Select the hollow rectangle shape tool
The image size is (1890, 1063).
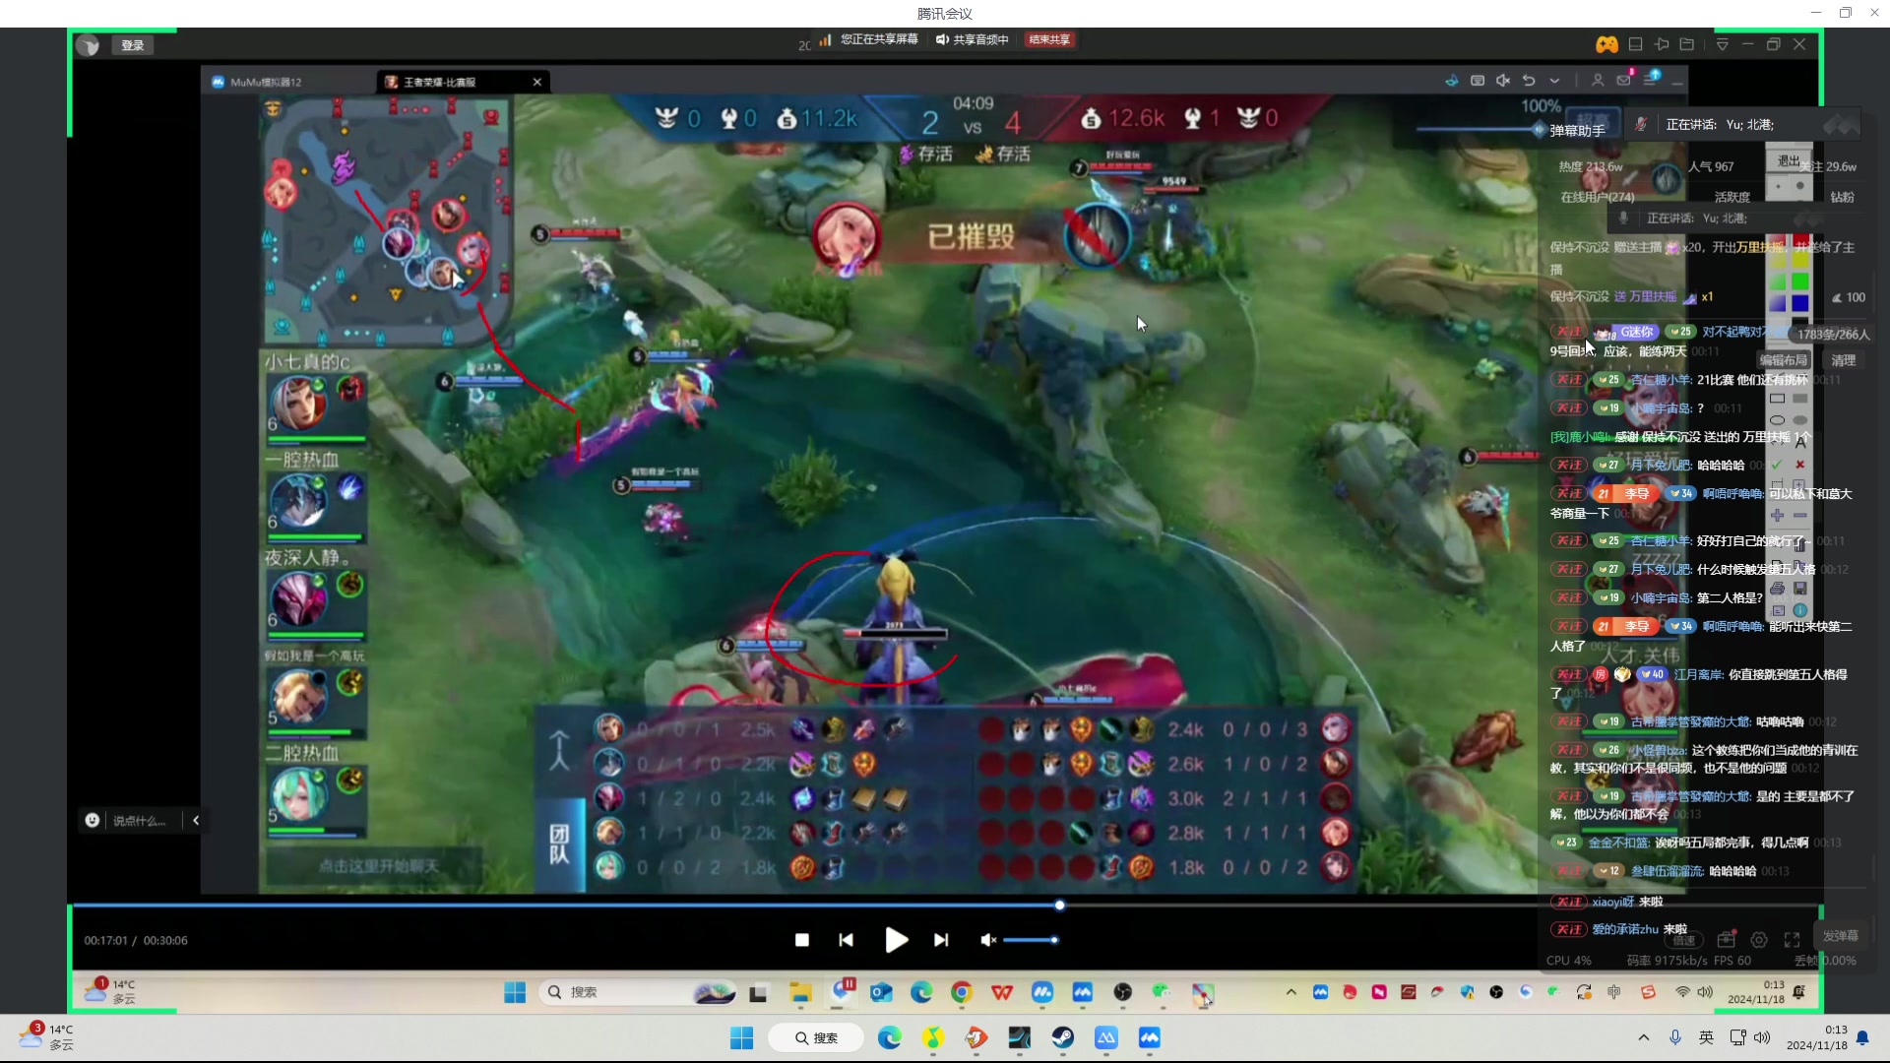click(x=1777, y=399)
